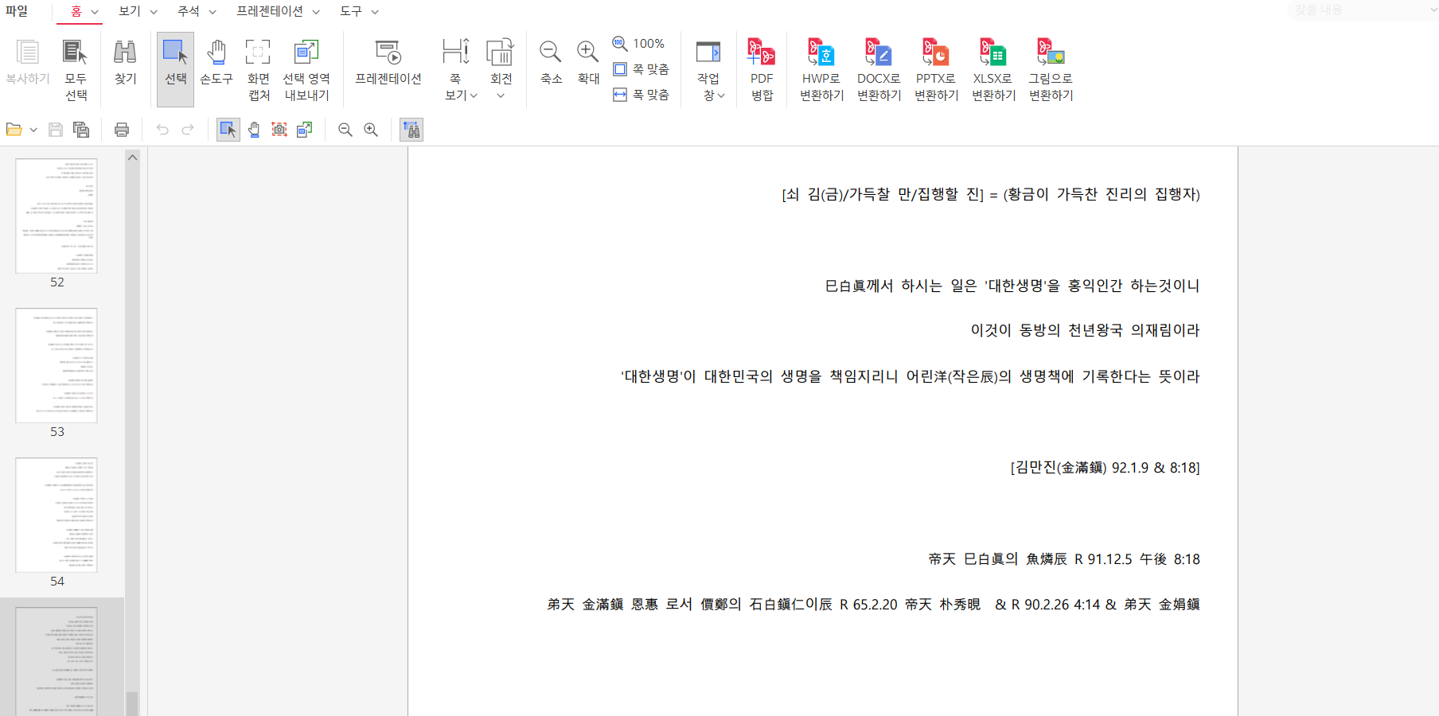The width and height of the screenshot is (1439, 716).
Task: Enable the 손도구 hand tool
Action: pos(216,53)
